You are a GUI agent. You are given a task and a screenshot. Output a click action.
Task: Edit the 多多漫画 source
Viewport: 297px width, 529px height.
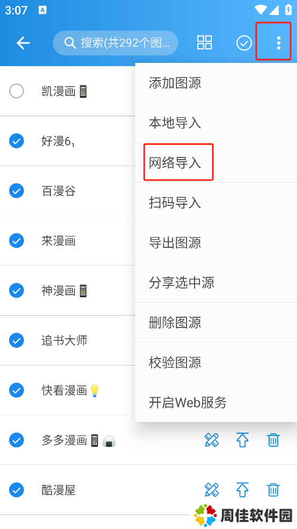(x=212, y=440)
